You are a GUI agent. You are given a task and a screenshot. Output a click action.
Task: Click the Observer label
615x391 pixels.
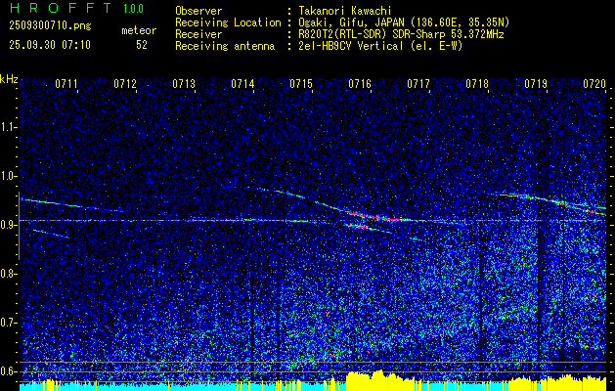click(x=198, y=11)
